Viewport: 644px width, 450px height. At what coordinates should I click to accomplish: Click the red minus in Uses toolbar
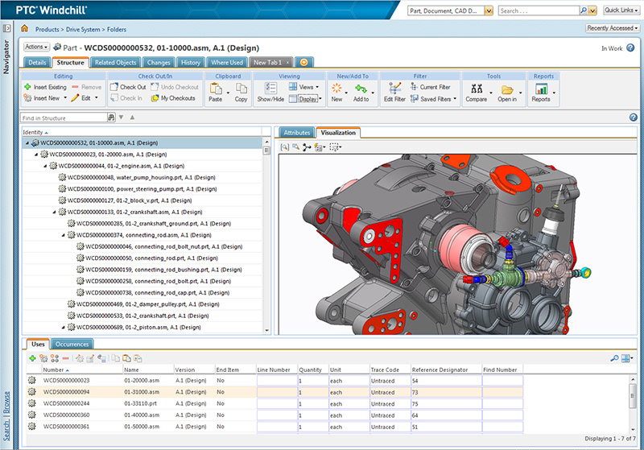pos(66,358)
